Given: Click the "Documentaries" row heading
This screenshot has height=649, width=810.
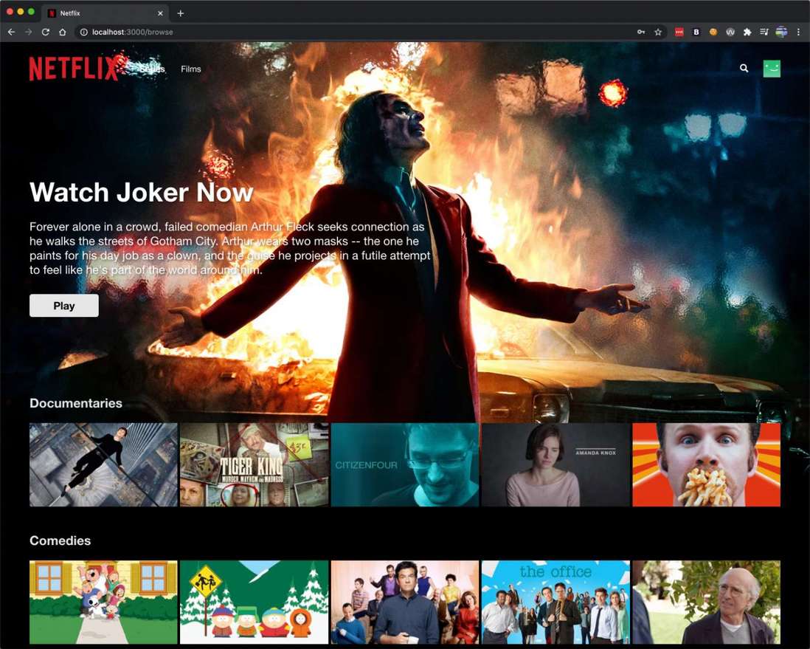Looking at the screenshot, I should [x=76, y=403].
